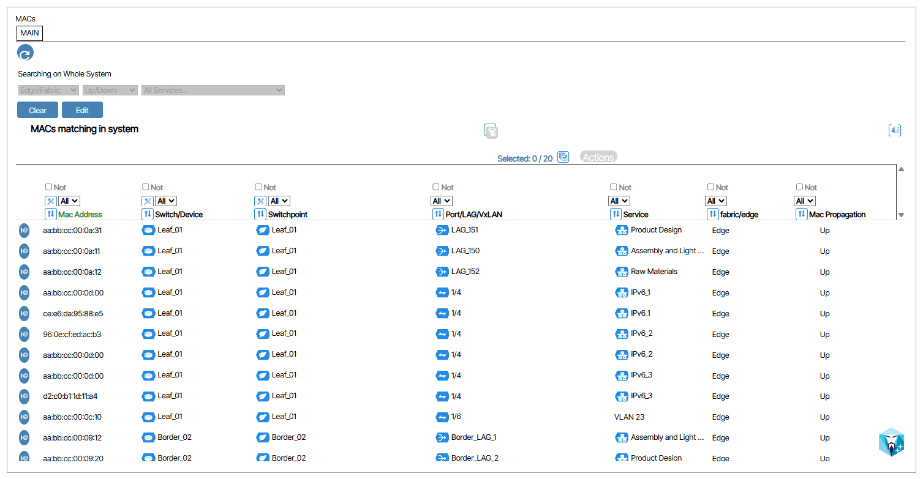
Task: Click the Actions menu button
Action: point(598,157)
